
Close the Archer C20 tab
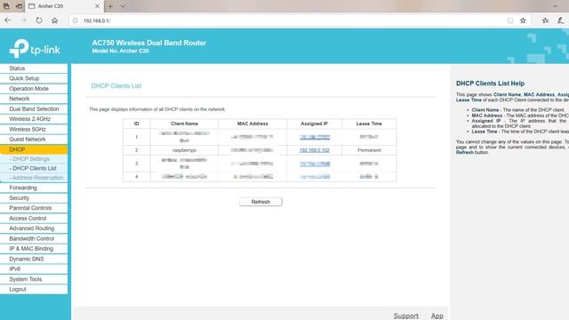pos(97,6)
